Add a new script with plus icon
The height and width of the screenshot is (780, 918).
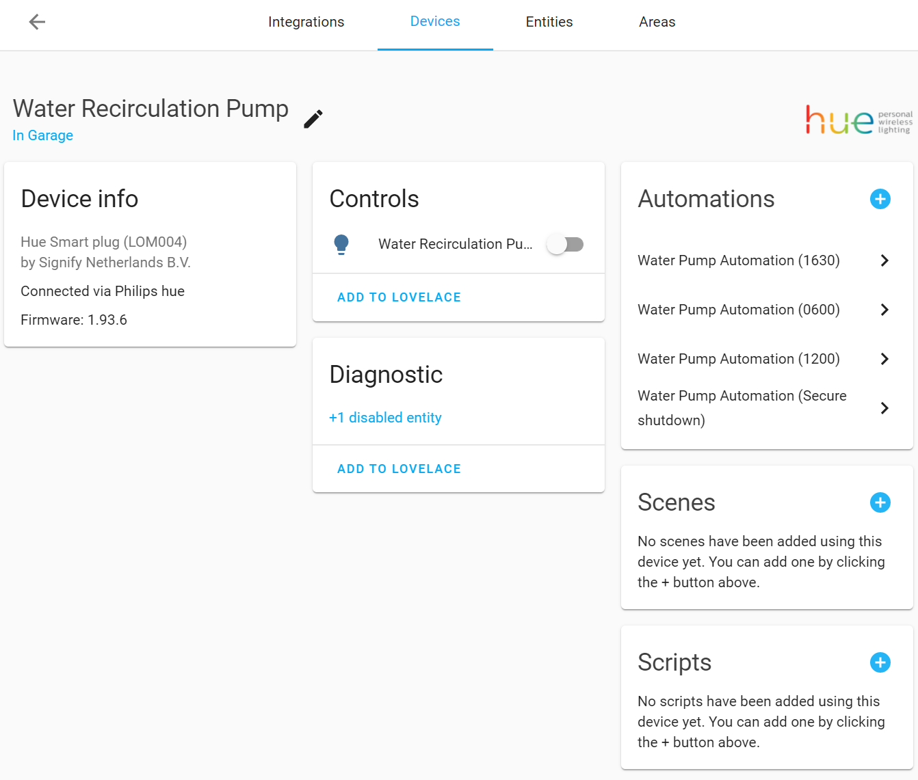click(880, 662)
